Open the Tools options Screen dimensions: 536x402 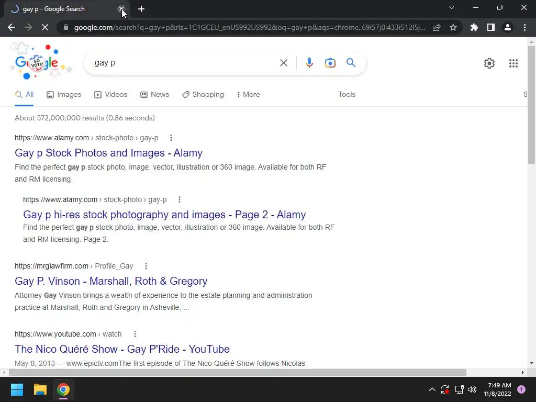[x=347, y=95]
